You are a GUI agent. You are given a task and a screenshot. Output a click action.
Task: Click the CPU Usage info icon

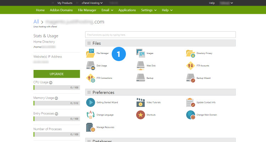point(51,83)
